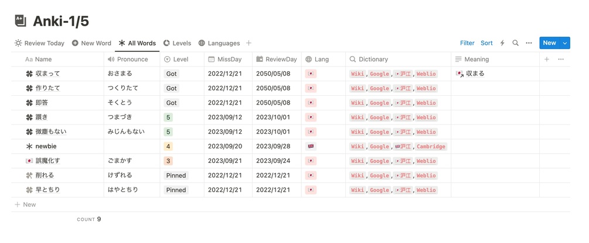Switch to the Levels tab
Image resolution: width=589 pixels, height=243 pixels.
177,43
